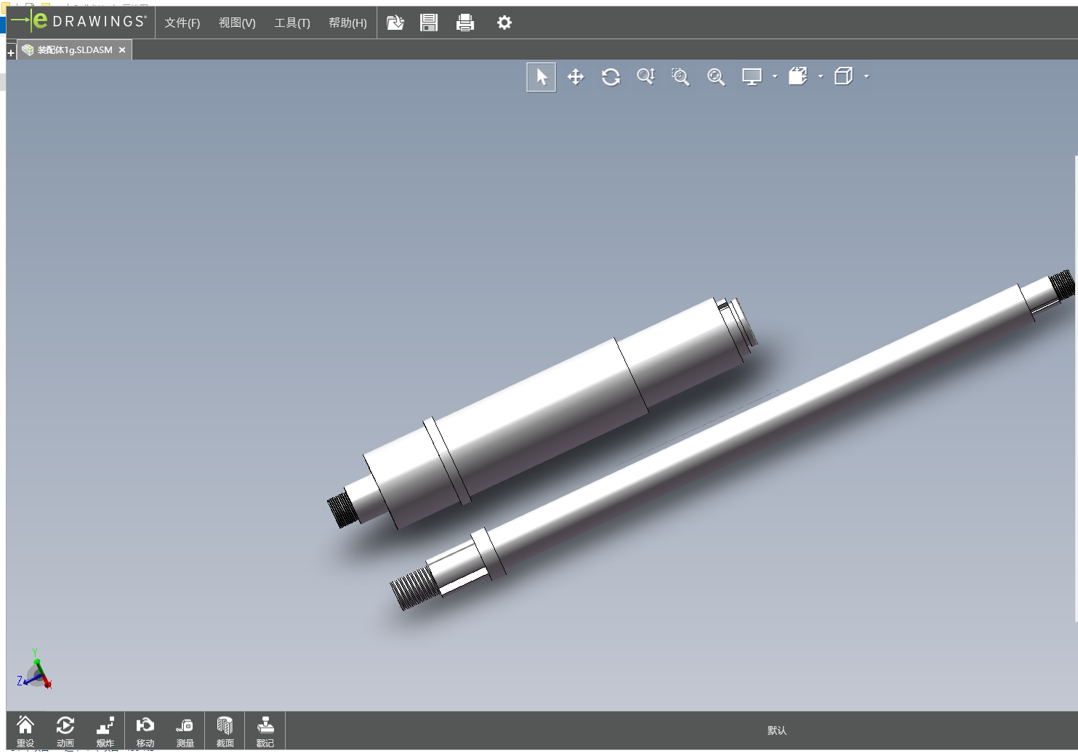Start the 动画 animation tool

(x=65, y=731)
